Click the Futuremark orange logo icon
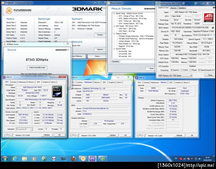The height and width of the screenshot is (169, 216). 9,11
